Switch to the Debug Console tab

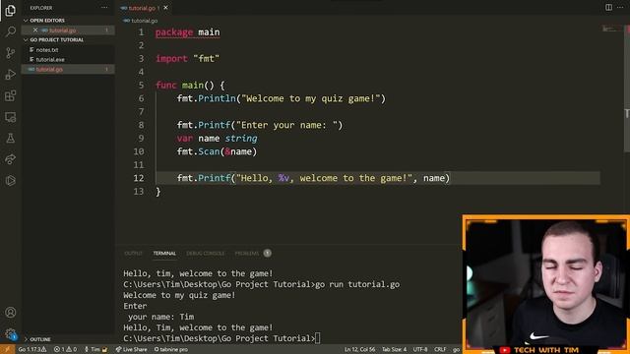(206, 254)
